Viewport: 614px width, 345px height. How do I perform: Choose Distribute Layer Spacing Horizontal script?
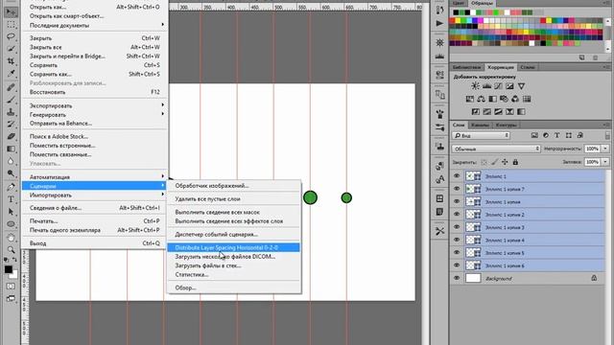(234, 247)
